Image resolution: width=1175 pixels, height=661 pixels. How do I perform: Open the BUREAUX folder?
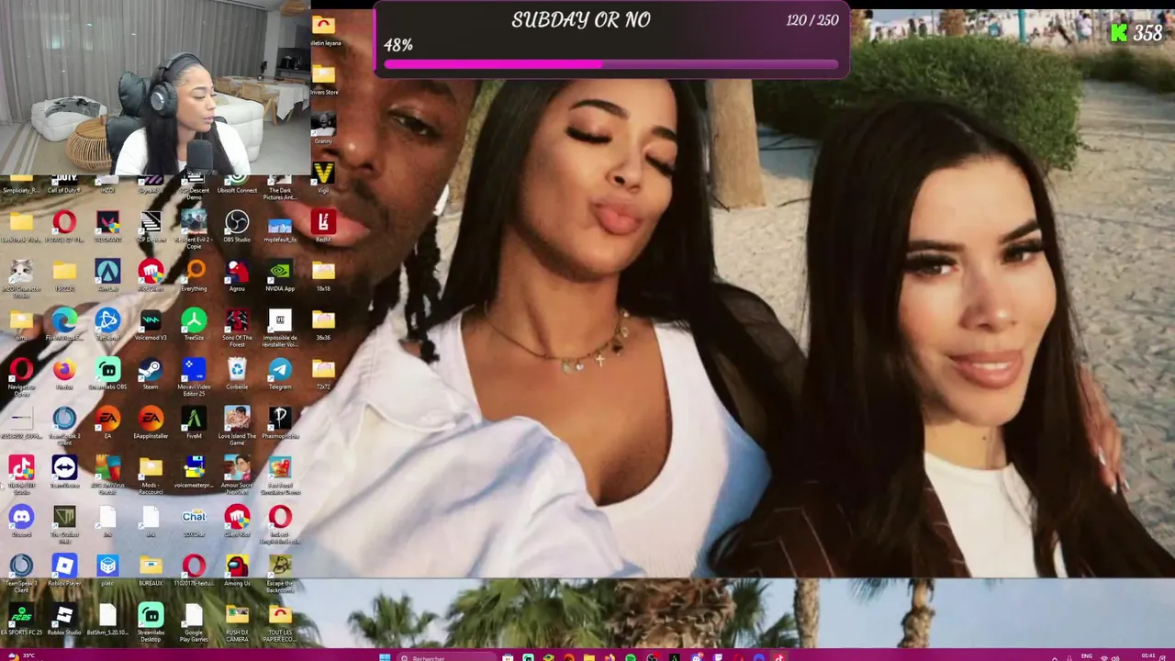tap(151, 570)
